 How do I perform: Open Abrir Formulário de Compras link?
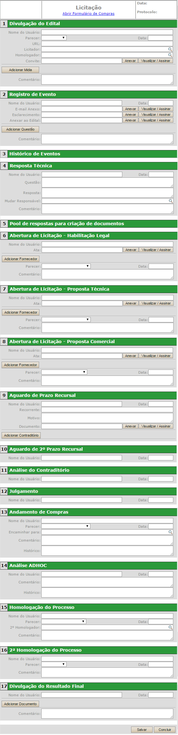click(x=89, y=14)
